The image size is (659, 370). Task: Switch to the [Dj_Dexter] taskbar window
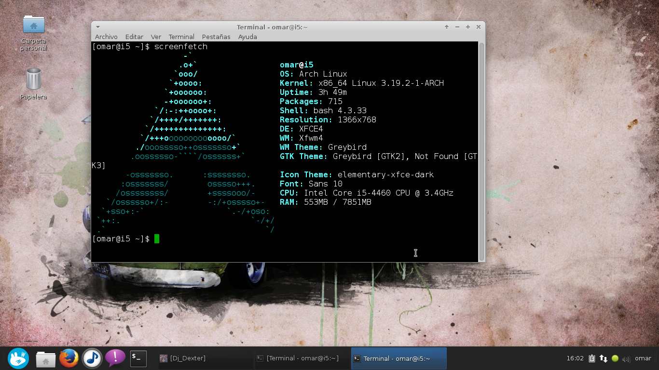click(205, 358)
